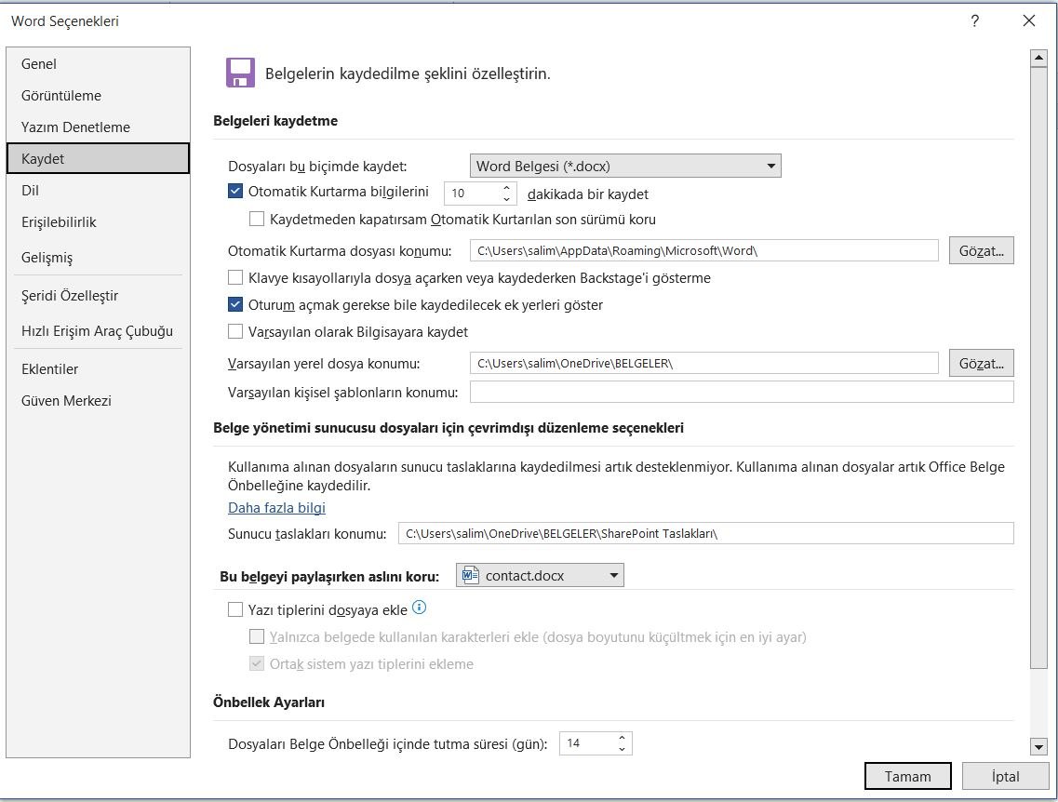Open Güven Merkezi category
Viewport: 1058px width, 802px height.
coord(98,401)
